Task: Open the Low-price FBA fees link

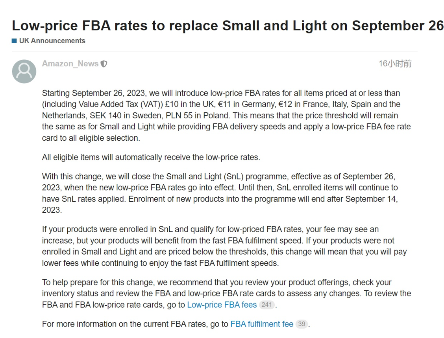Action: (x=222, y=305)
